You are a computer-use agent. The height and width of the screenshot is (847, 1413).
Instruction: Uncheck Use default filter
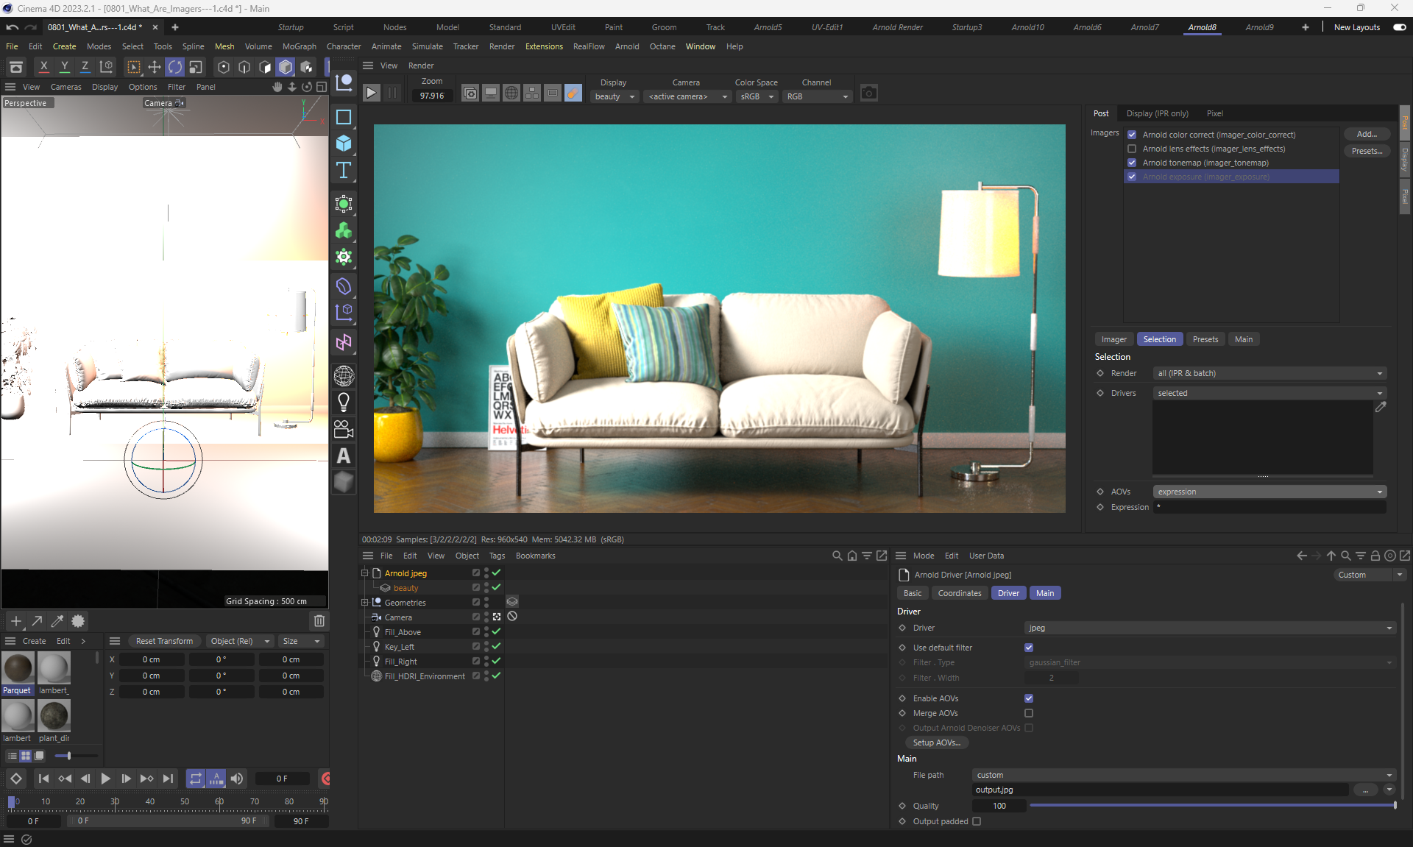tap(1029, 648)
